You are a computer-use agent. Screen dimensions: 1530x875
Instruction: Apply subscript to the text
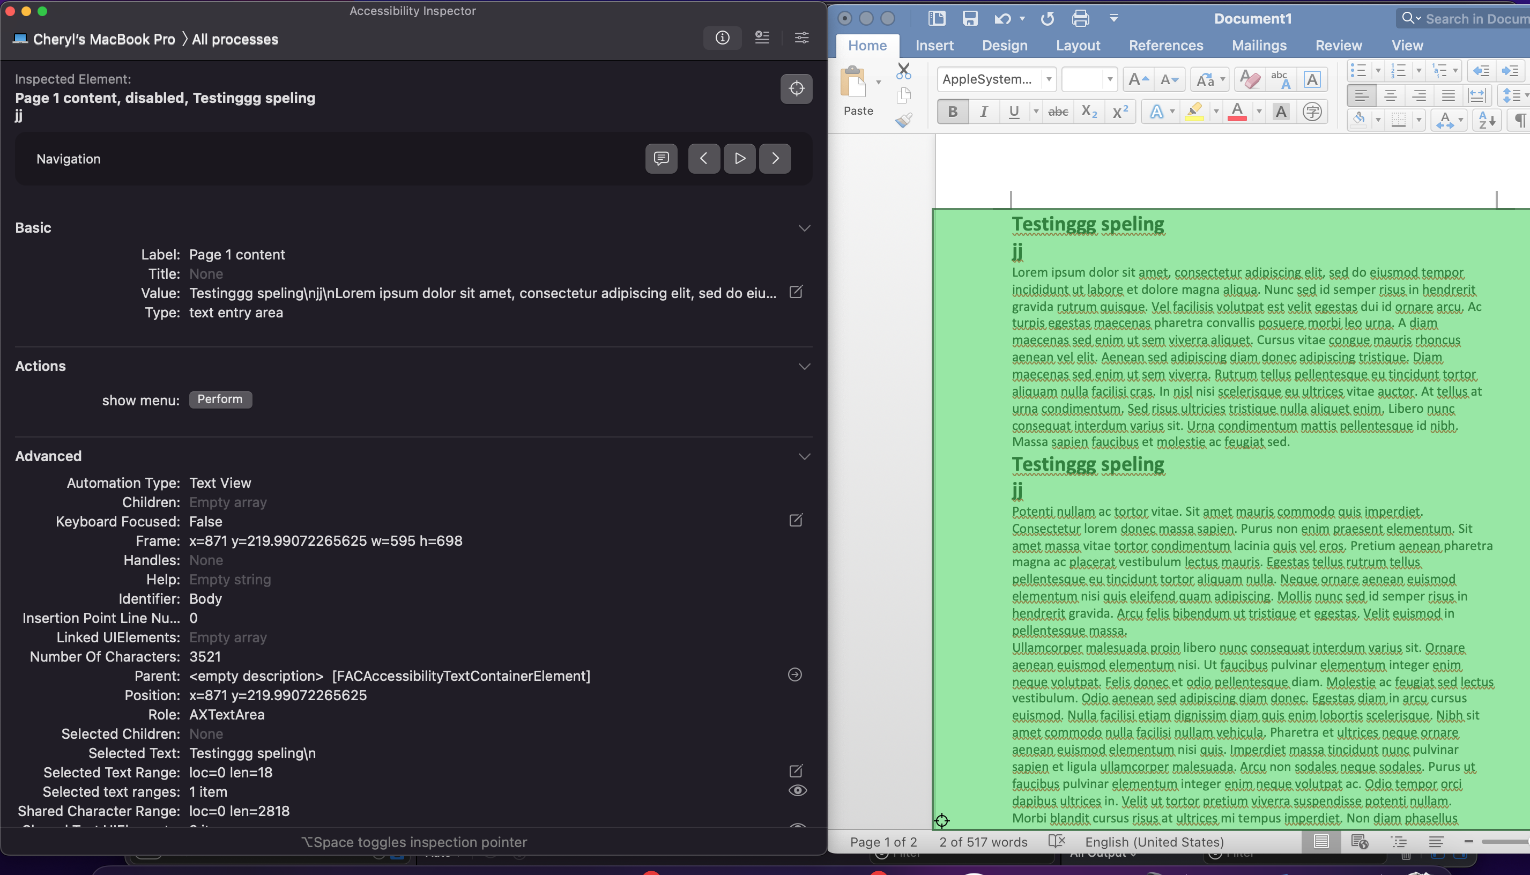[1088, 111]
